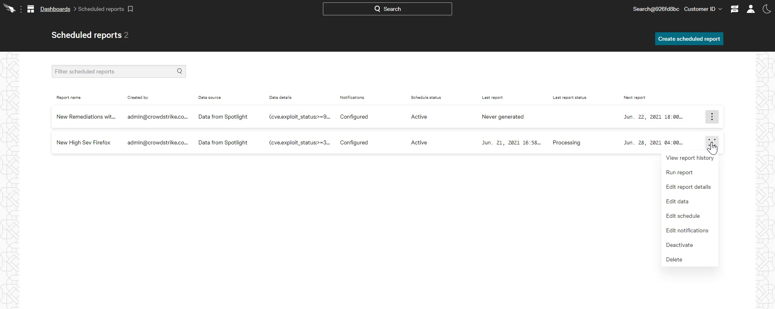Click the Create scheduled report button
This screenshot has height=309, width=775.
tap(689, 39)
